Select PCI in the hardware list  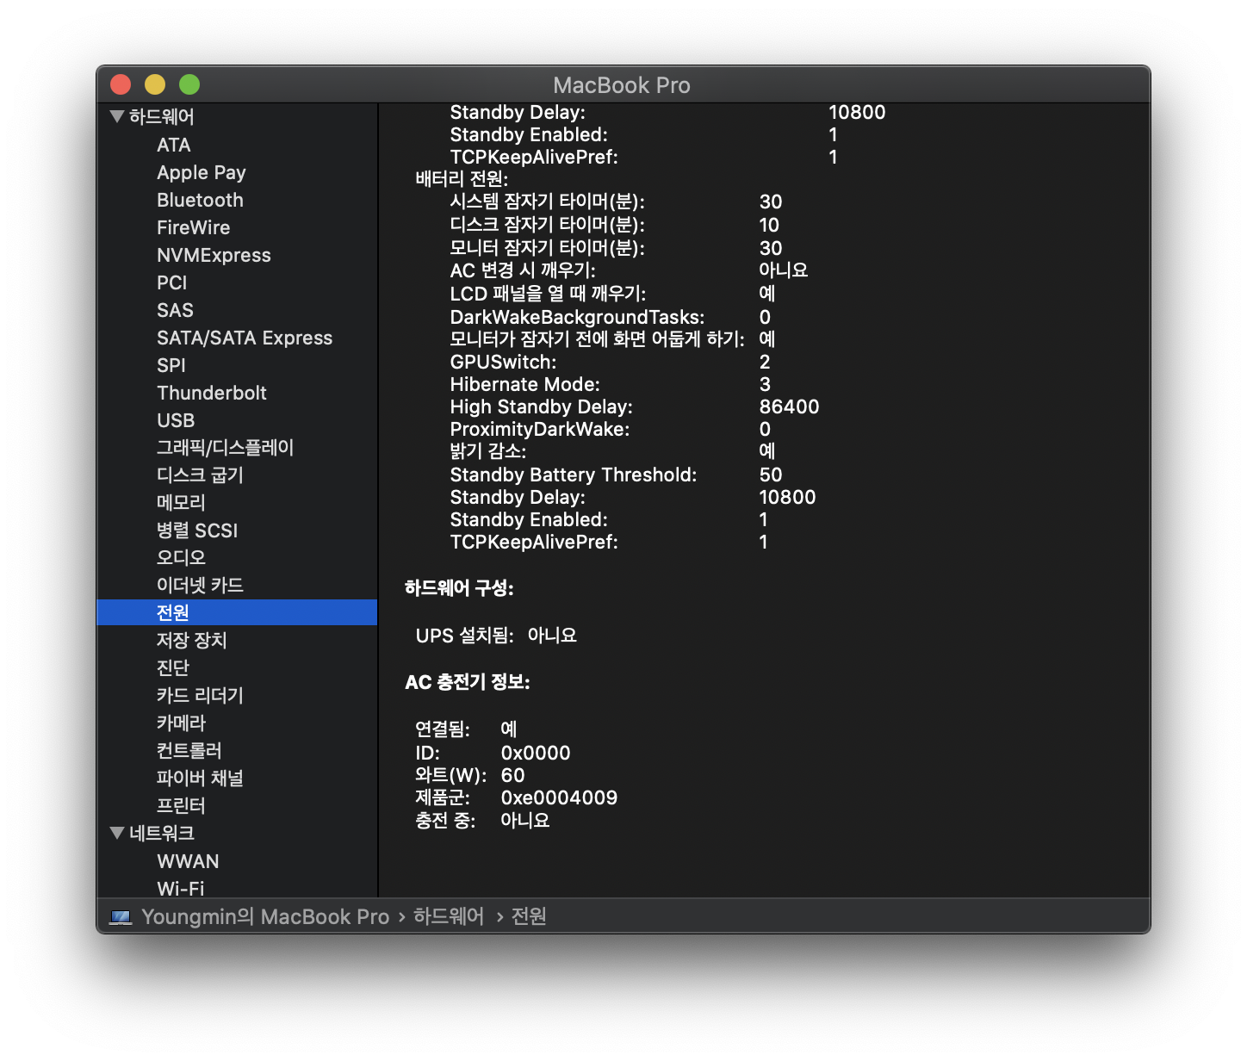[172, 282]
